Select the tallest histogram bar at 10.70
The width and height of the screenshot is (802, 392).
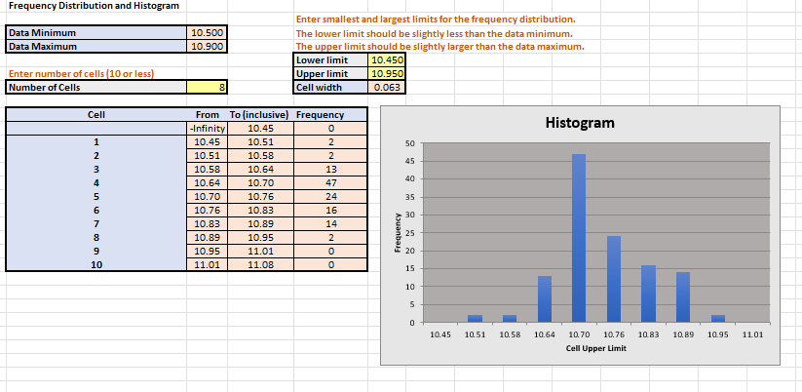pos(579,238)
